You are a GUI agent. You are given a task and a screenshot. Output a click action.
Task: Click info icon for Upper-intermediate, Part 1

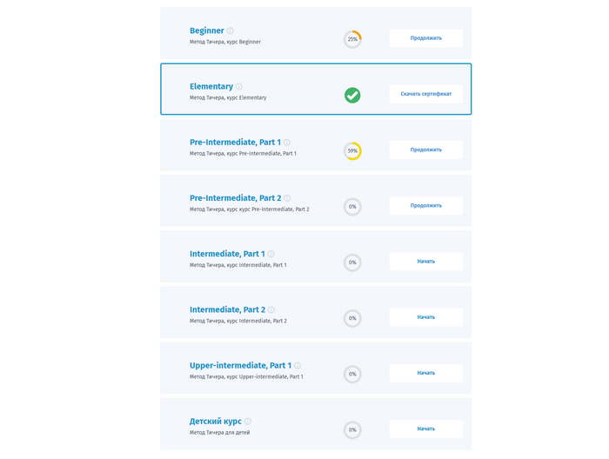point(298,366)
